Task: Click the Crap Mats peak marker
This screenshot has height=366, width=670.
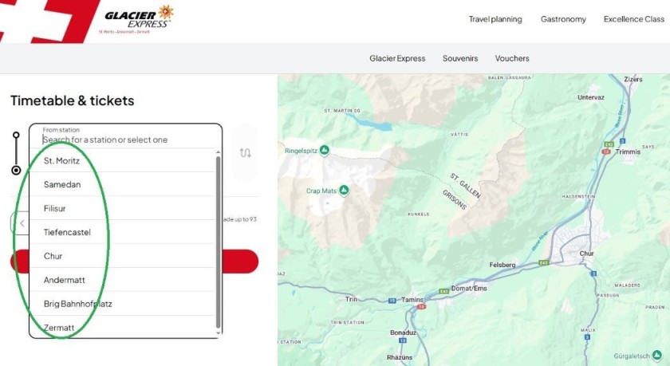Action: click(x=344, y=191)
